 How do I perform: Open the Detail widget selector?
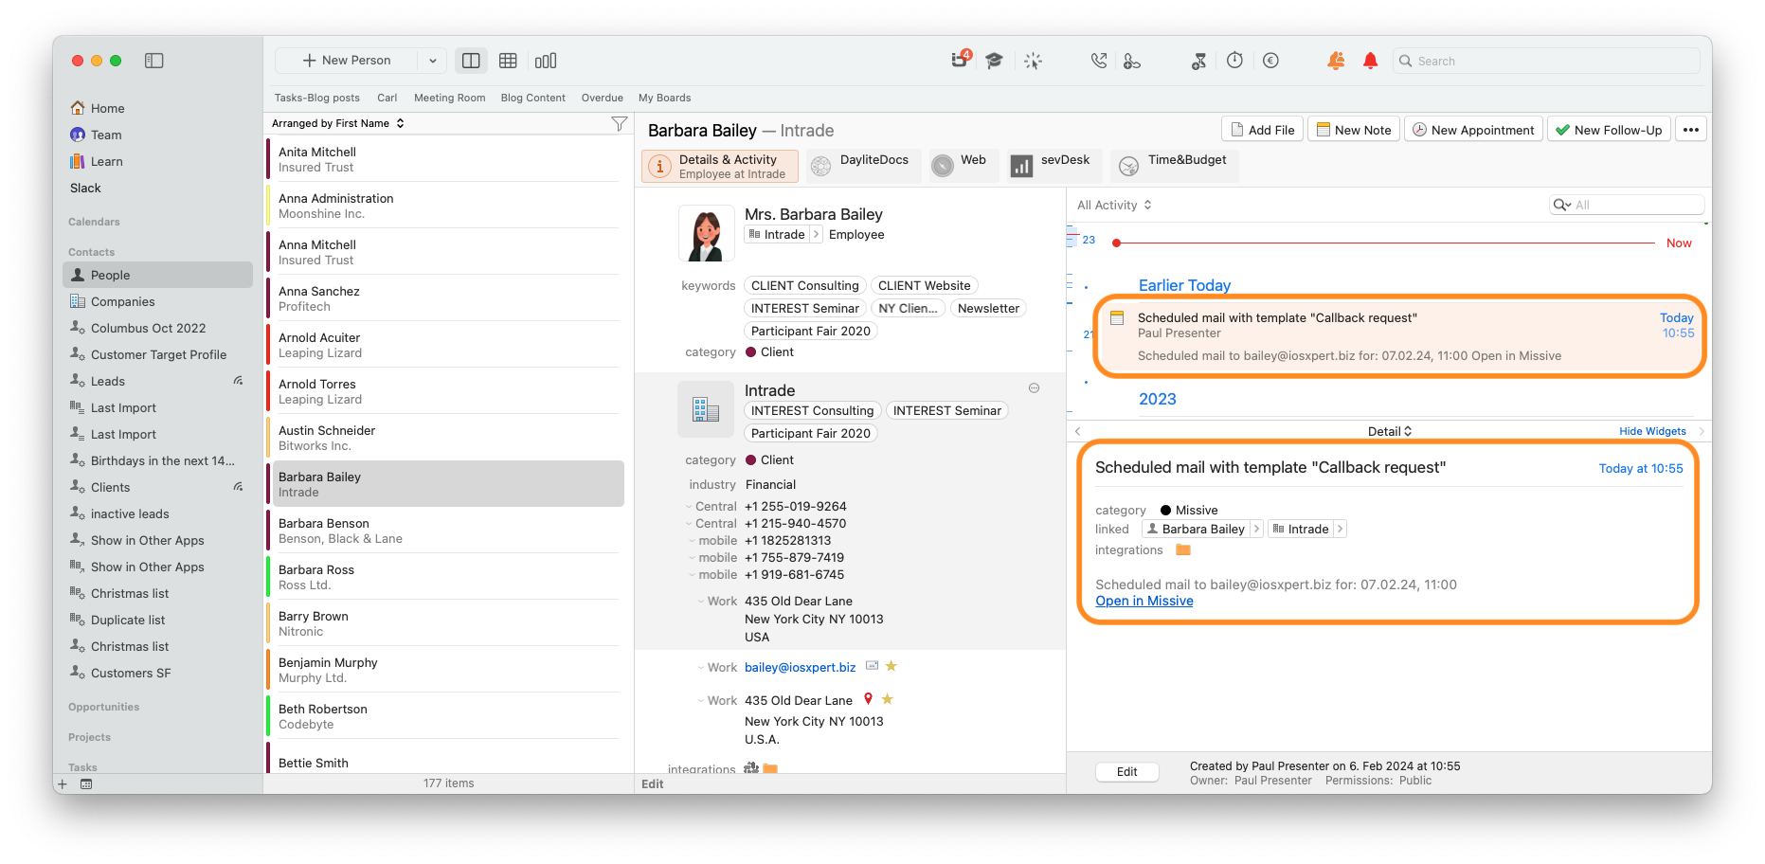[1389, 431]
